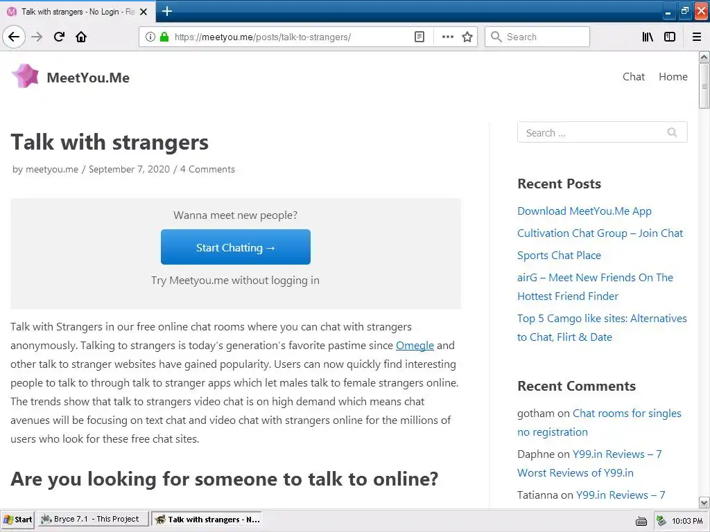Viewport: 710px width, 532px height.
Task: Open the Library icon in toolbar
Action: click(x=648, y=37)
